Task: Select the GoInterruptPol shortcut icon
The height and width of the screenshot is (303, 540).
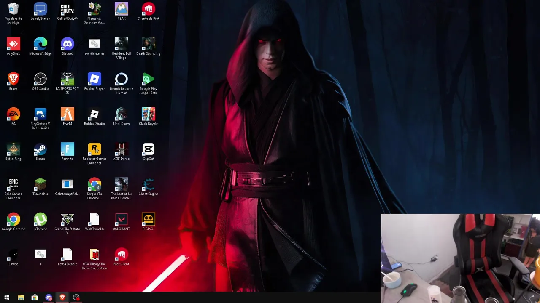Action: coord(67,184)
